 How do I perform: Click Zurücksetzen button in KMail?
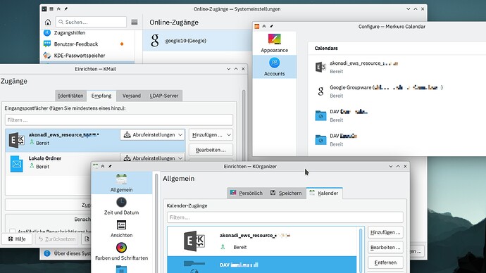pos(57,239)
